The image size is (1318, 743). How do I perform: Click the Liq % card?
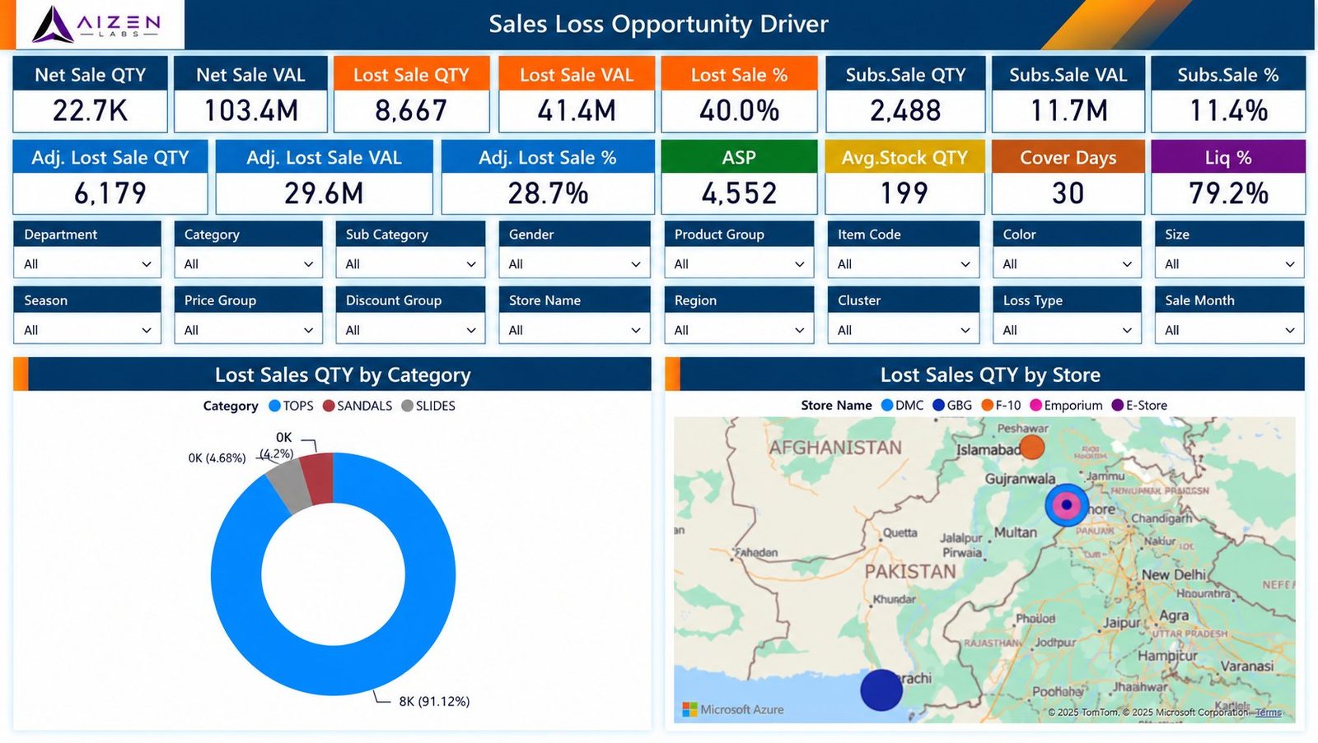point(1228,177)
